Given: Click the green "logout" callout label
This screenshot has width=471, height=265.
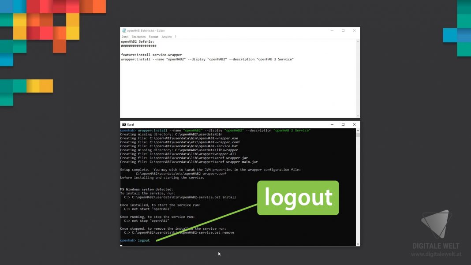Looking at the screenshot, I should [298, 198].
